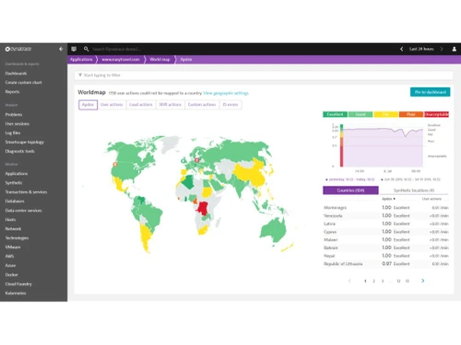Viewport: 461px width, 345px height.
Task: Click the Unacceptable legend swatch
Action: click(x=436, y=114)
